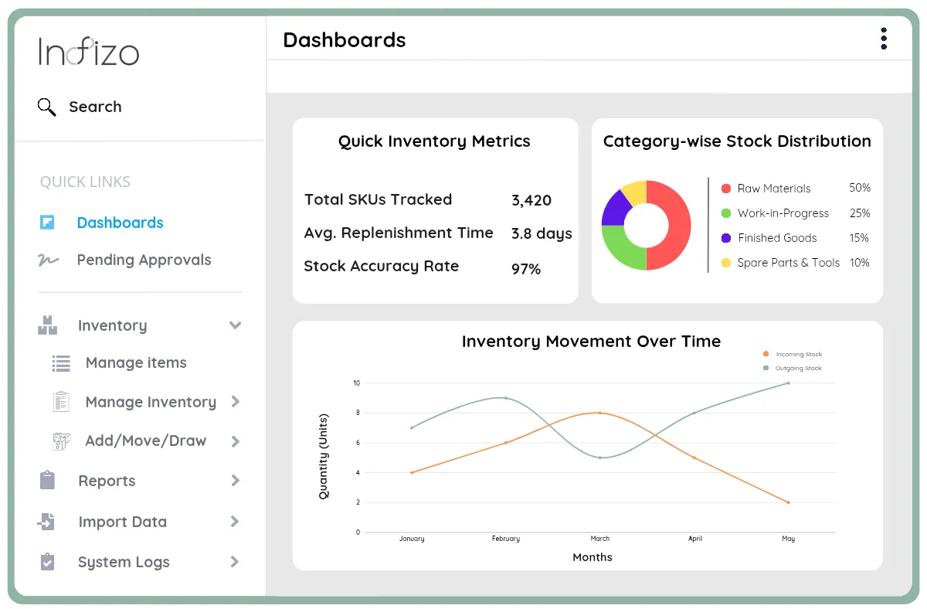927x609 pixels.
Task: Click the Pending Approvals squiggle icon
Action: pyautogui.click(x=48, y=260)
